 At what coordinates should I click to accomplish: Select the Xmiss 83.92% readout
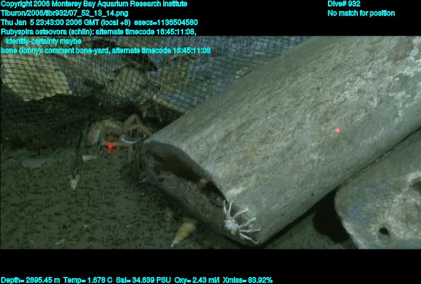point(247,280)
